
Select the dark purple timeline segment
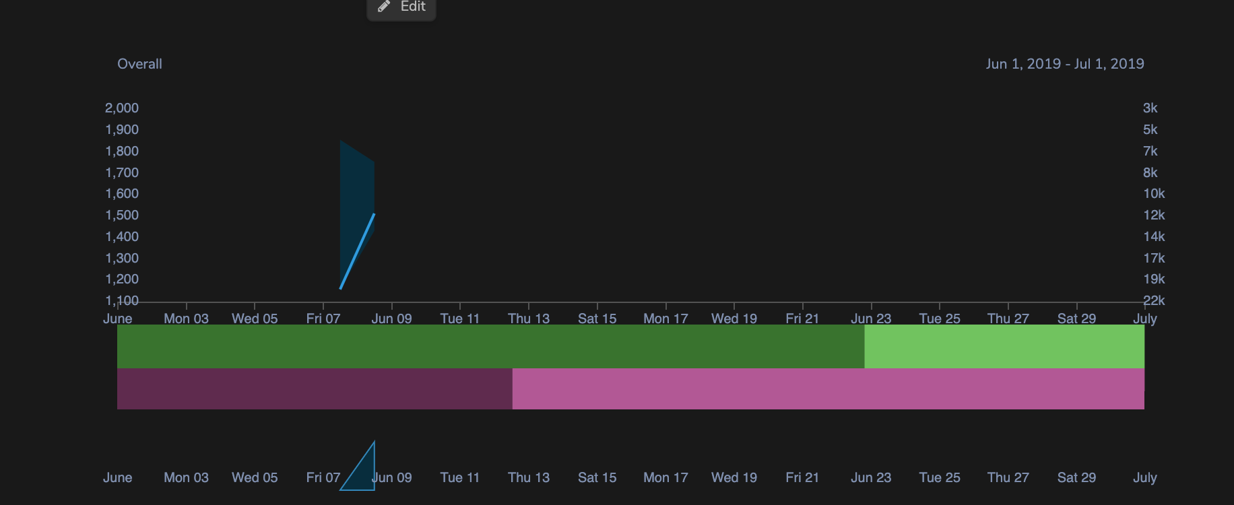(315, 389)
